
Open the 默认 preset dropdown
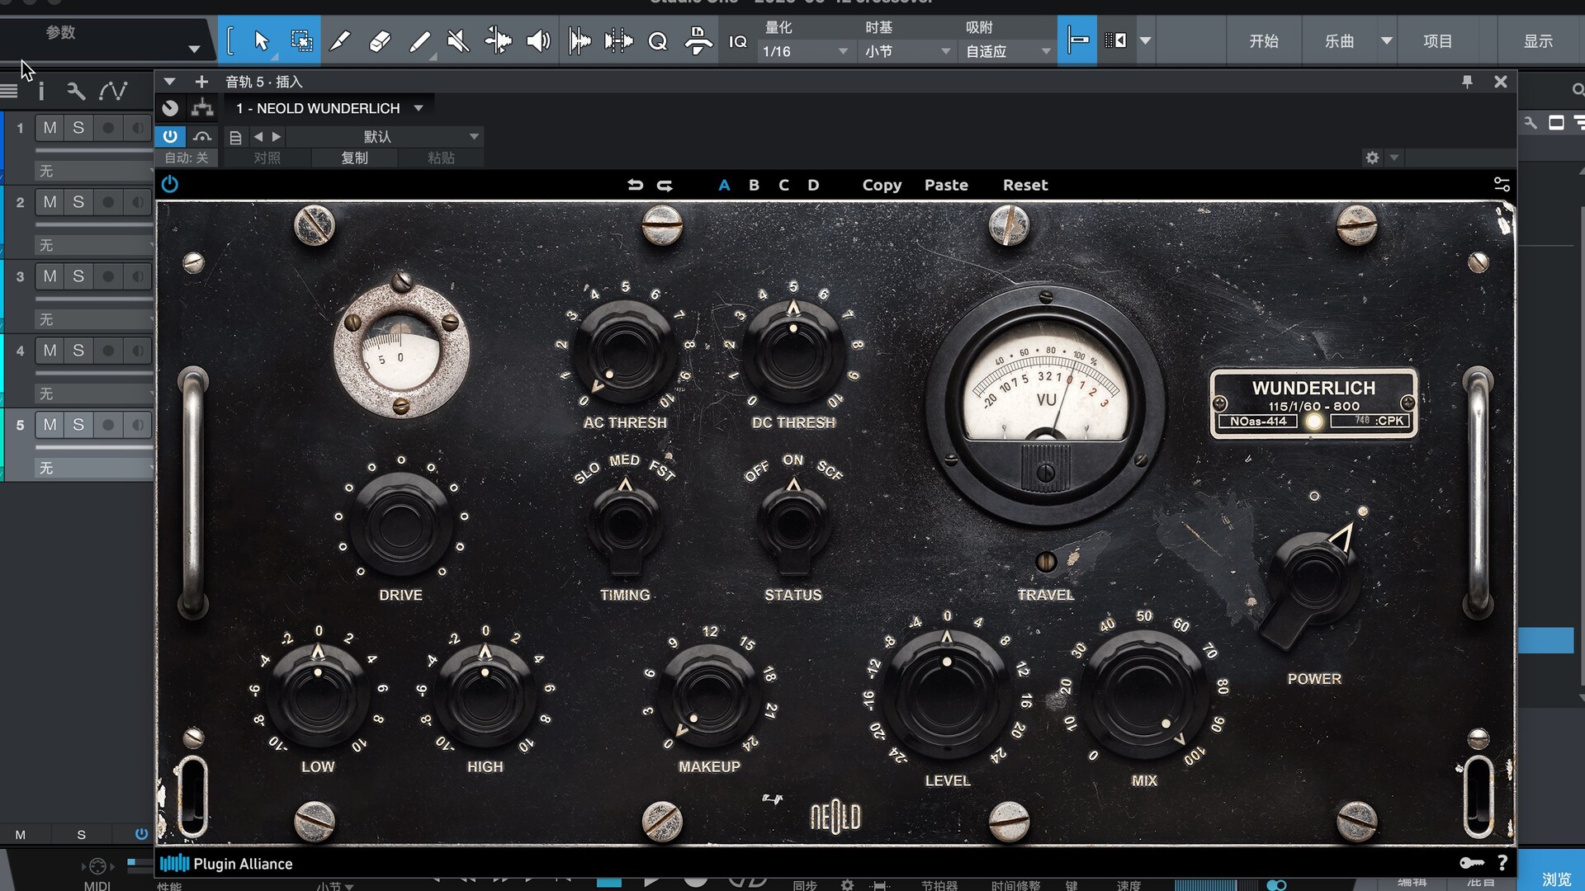[384, 137]
